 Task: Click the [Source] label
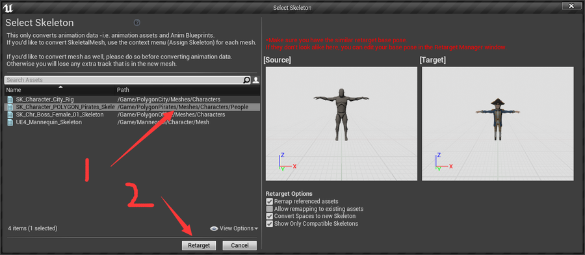[277, 60]
